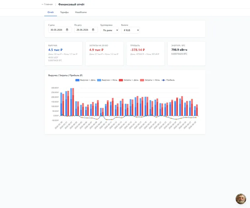Click the day/night breakdown line in the Затраты card
250x208 pixels.
click(x=104, y=54)
